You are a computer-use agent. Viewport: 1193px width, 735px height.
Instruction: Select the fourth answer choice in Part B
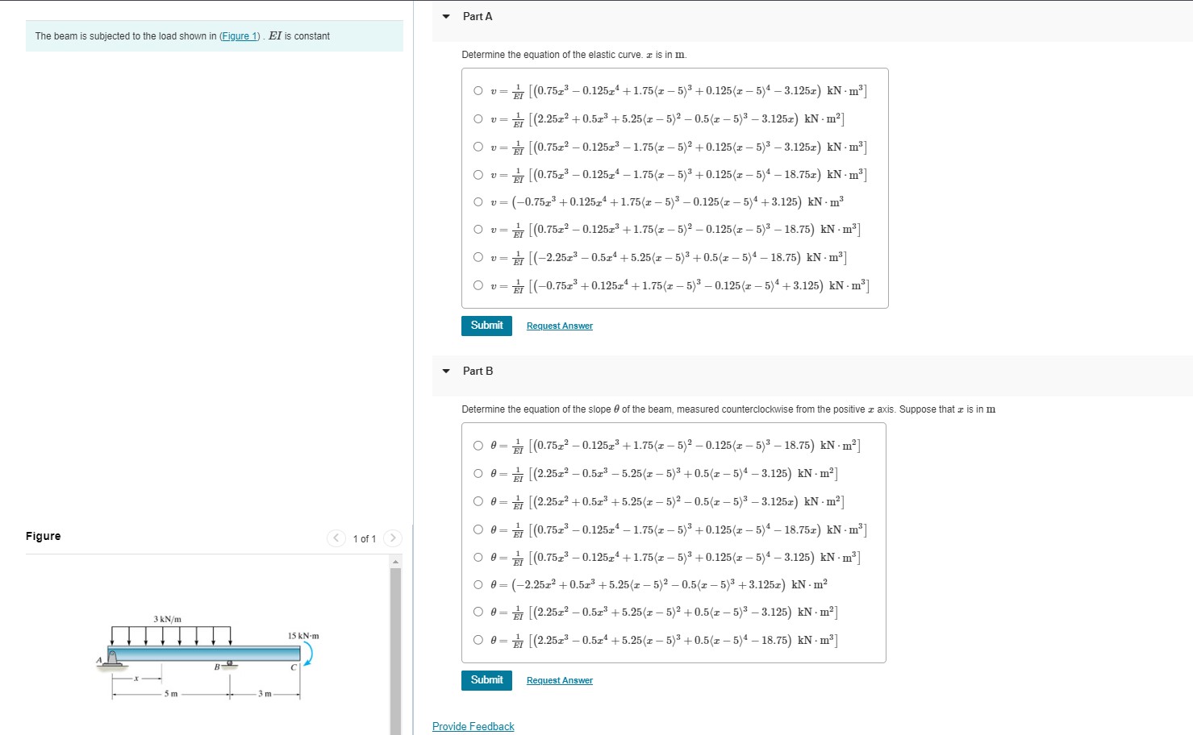pyautogui.click(x=478, y=529)
